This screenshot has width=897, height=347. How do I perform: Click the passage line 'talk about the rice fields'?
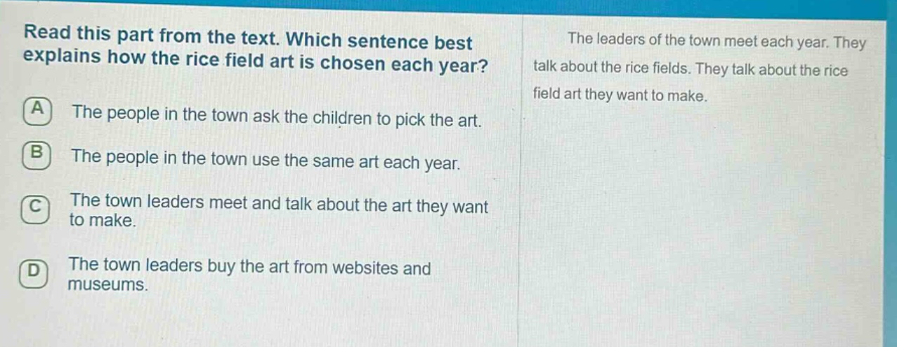click(690, 70)
